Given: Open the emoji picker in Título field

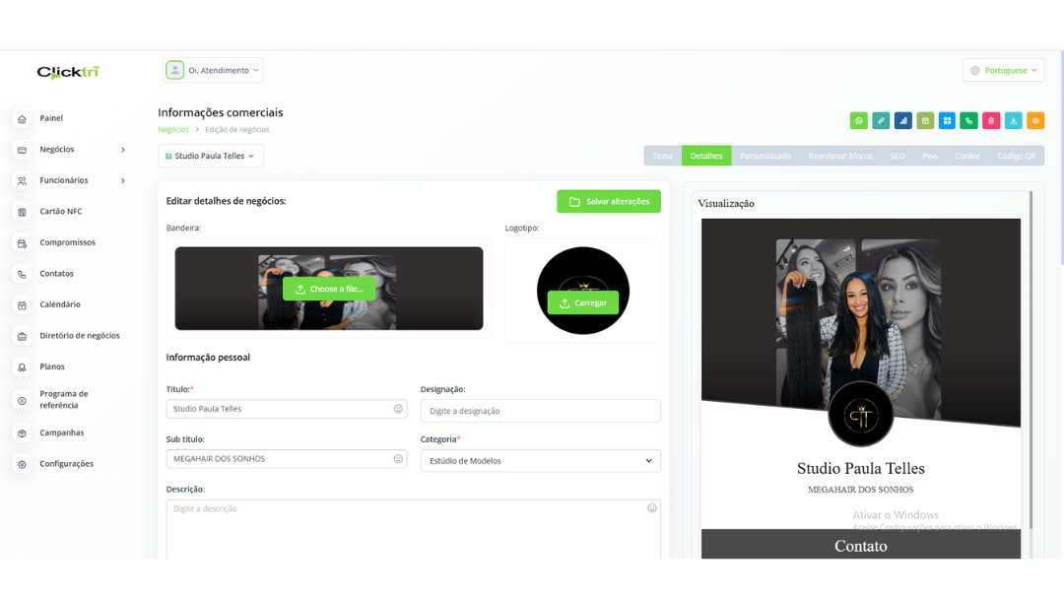Looking at the screenshot, I should (x=398, y=409).
